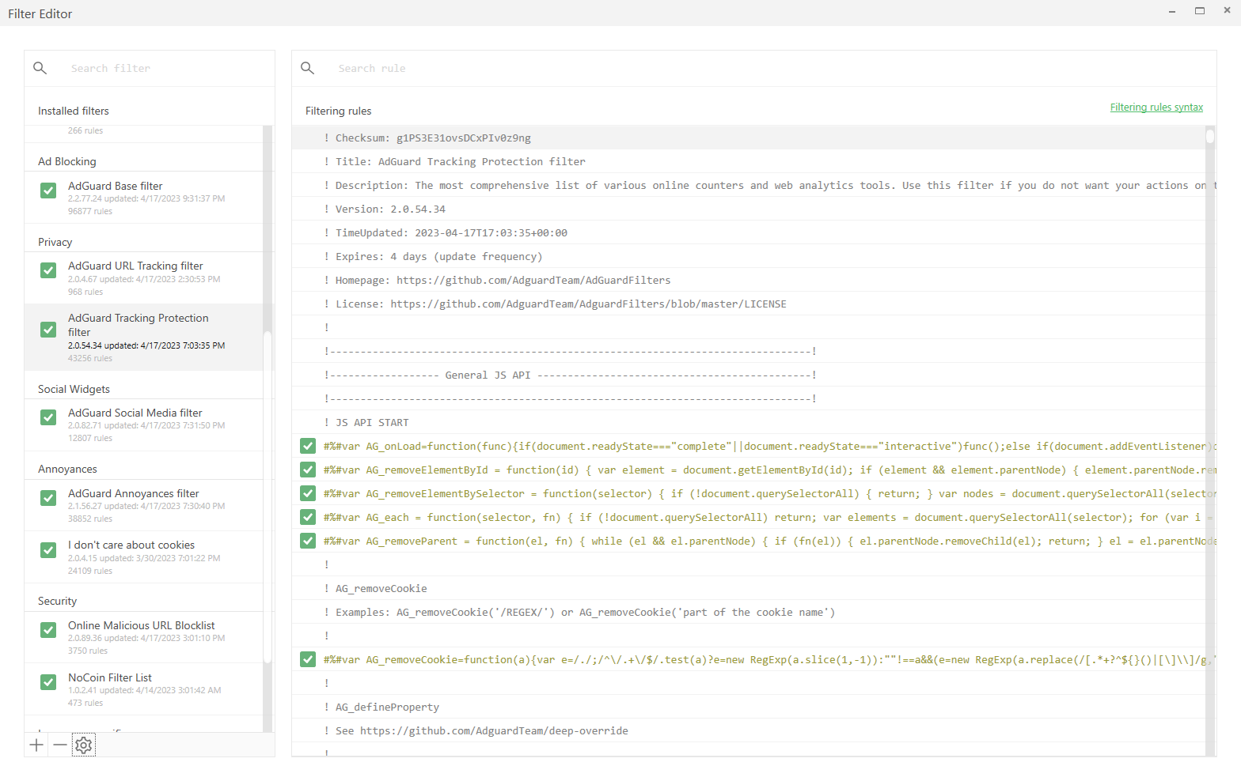Click the add filter plus icon
The width and height of the screenshot is (1241, 781).
coord(36,745)
